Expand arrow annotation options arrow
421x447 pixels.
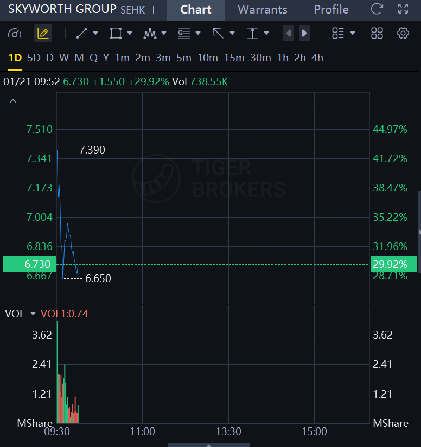click(x=232, y=33)
